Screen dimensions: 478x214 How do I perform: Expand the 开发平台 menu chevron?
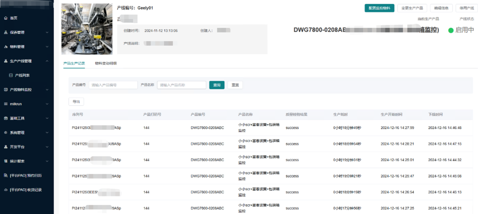[47, 147]
